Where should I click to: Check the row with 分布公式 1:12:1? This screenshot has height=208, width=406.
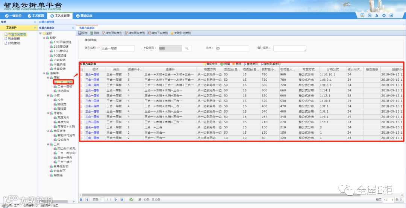coord(81,96)
